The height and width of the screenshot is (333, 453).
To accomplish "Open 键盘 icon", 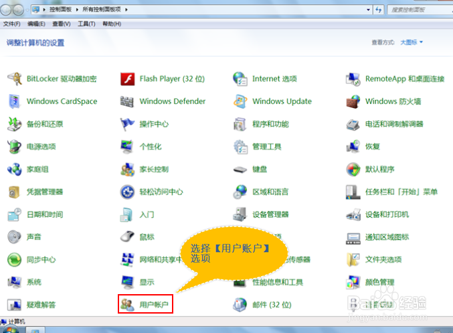I will tap(240, 170).
